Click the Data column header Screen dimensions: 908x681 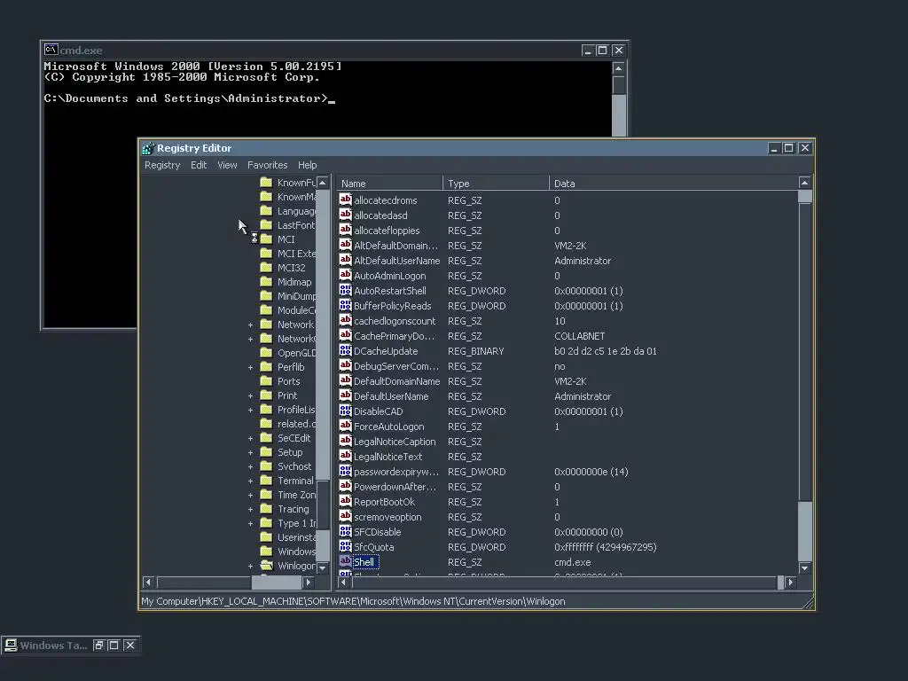click(x=673, y=184)
